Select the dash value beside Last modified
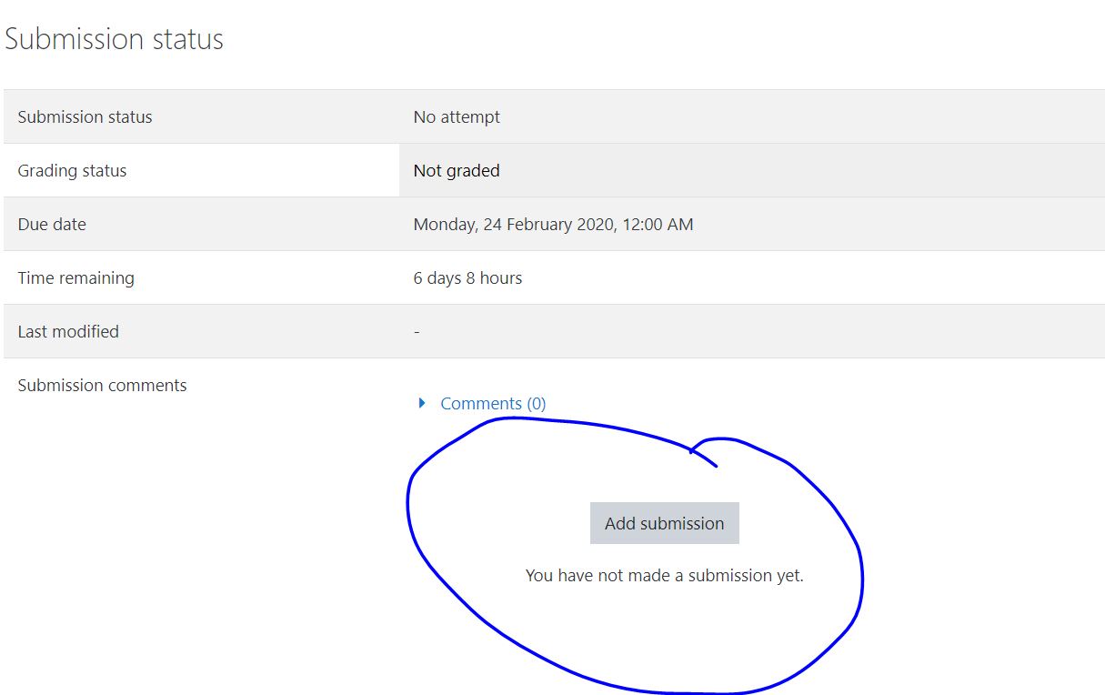This screenshot has width=1105, height=695. (417, 332)
